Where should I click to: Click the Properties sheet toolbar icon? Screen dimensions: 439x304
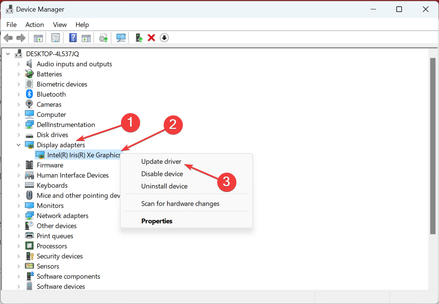(55, 38)
